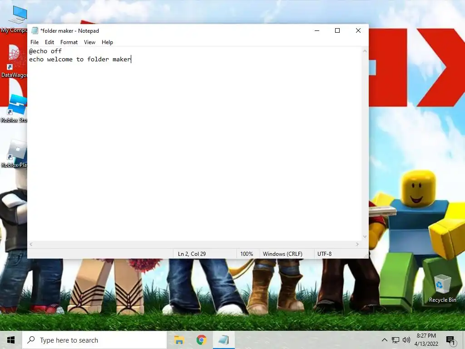Open the Edit menu
The height and width of the screenshot is (349, 465).
coord(49,42)
